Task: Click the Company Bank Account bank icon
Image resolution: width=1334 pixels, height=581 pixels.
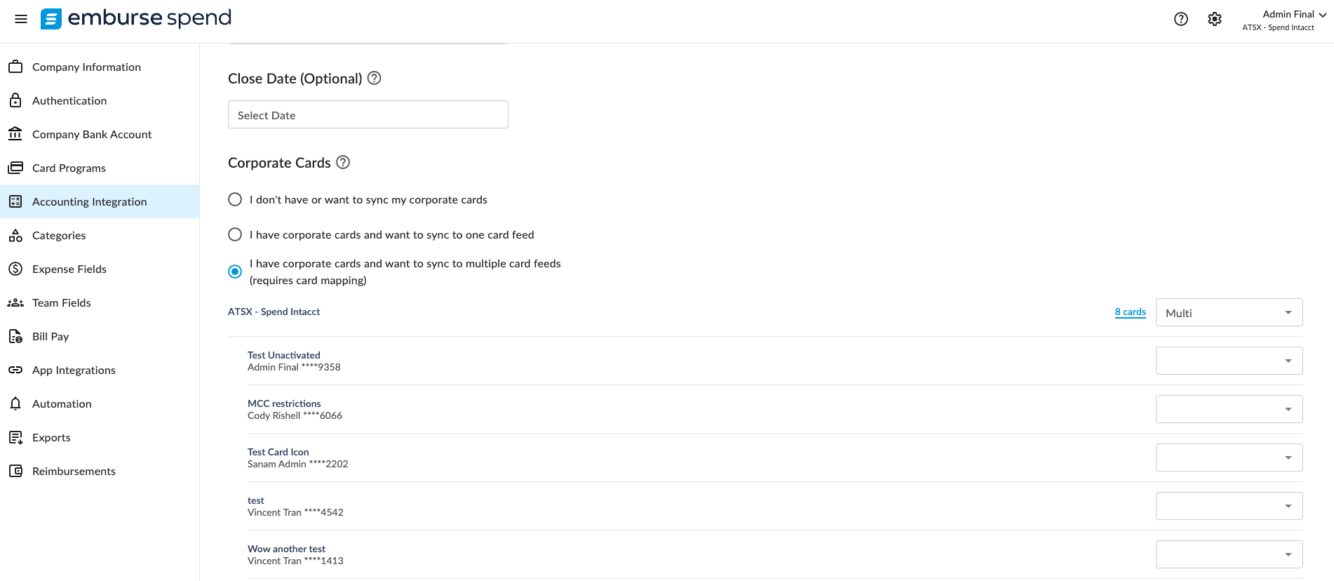Action: (x=15, y=134)
